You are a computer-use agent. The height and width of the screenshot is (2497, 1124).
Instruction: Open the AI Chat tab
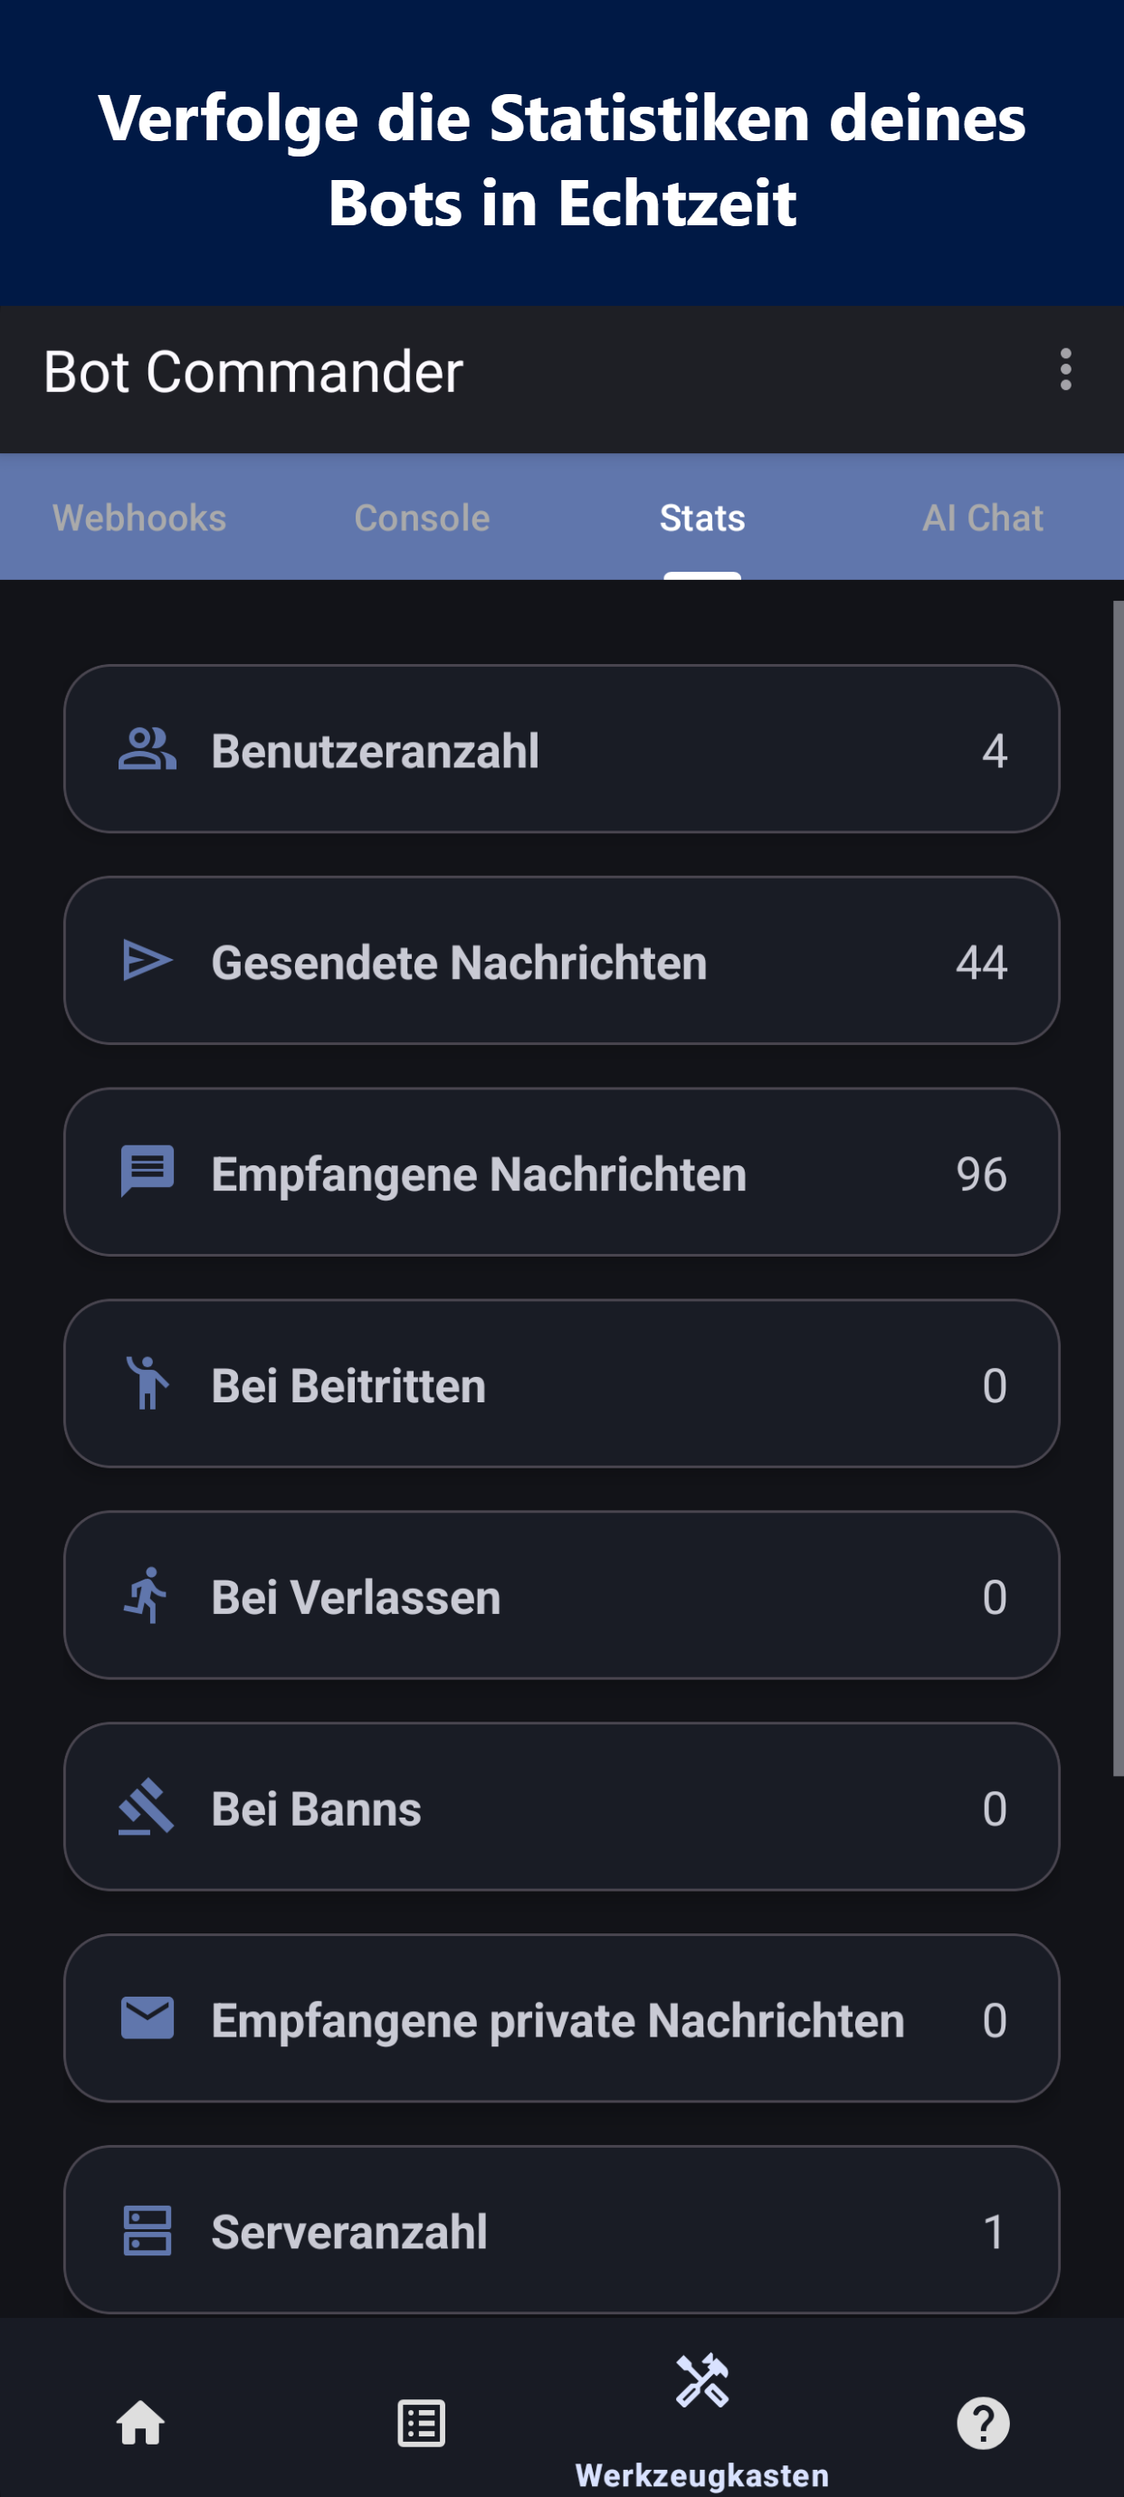(x=983, y=517)
